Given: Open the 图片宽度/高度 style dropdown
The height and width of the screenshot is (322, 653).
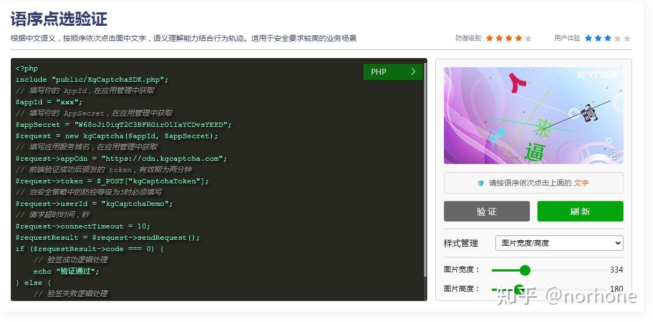Looking at the screenshot, I should pos(559,243).
